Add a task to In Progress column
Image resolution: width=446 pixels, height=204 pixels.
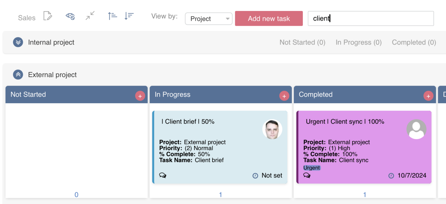pos(284,96)
